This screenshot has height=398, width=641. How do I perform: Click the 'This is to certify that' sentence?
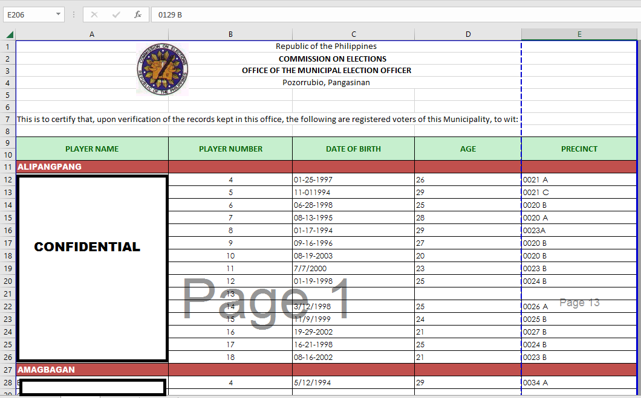(267, 119)
